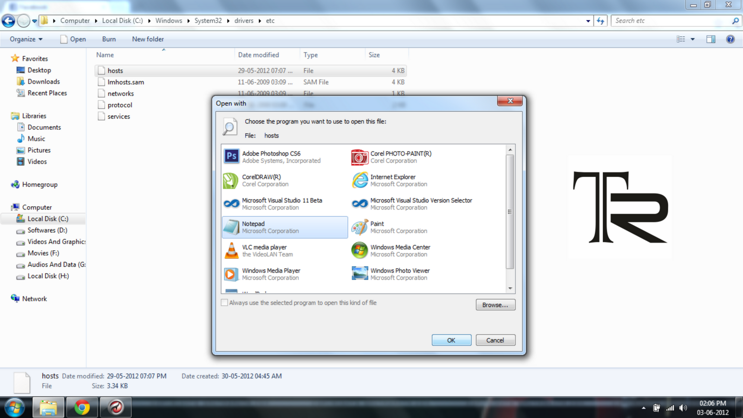Select the Internet Explorer icon
This screenshot has width=743, height=418.
tap(360, 180)
